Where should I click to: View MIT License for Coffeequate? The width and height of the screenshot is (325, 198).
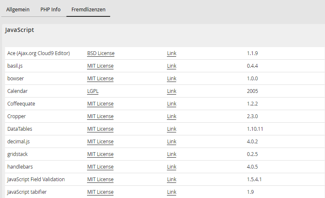point(100,104)
